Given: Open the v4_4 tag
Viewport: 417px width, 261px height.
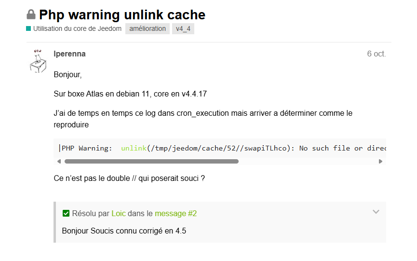Looking at the screenshot, I should point(183,29).
